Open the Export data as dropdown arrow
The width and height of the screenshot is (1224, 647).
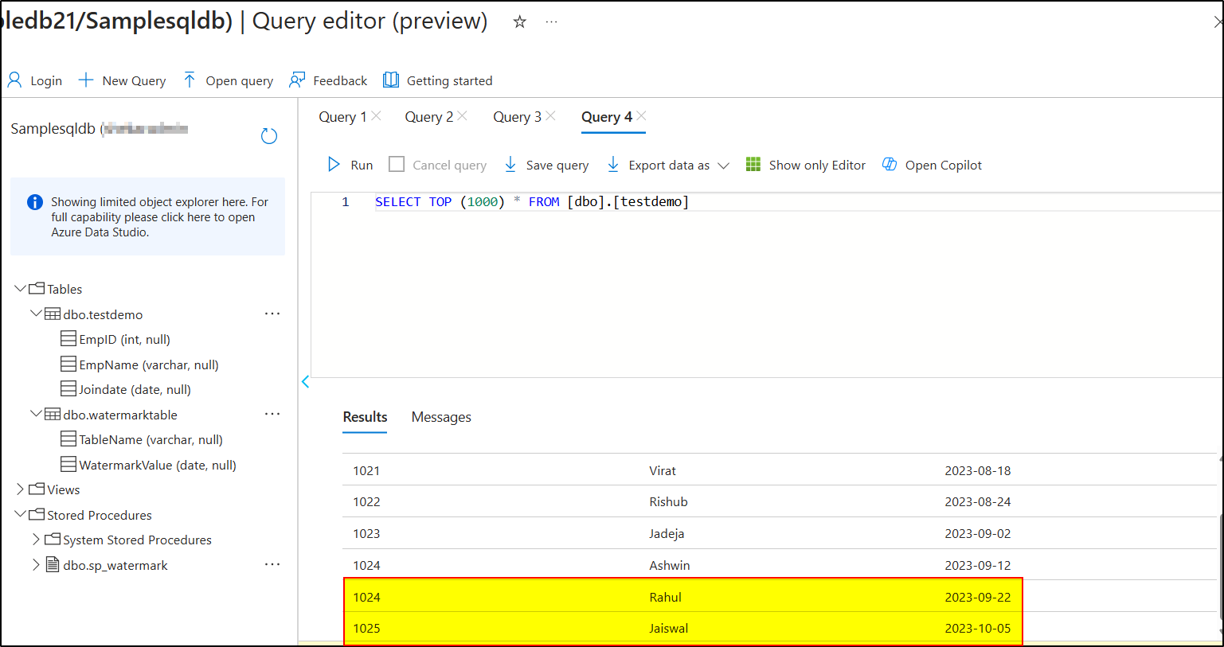point(723,166)
